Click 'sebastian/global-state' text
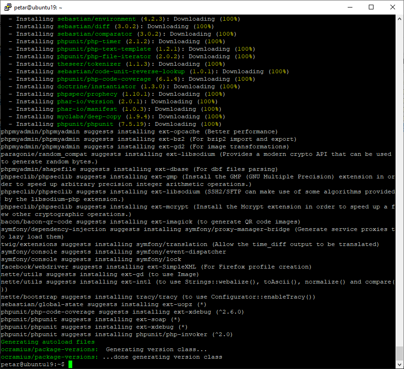 coord(42,304)
